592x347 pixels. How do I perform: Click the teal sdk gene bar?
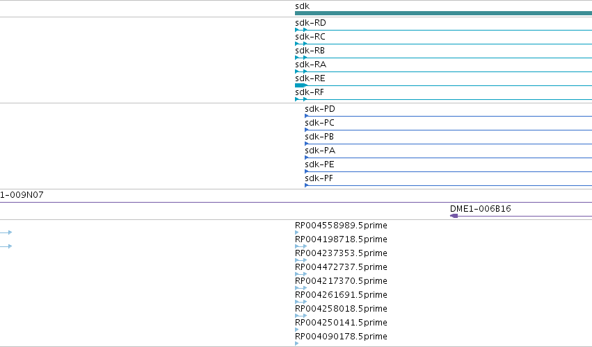[x=443, y=13]
